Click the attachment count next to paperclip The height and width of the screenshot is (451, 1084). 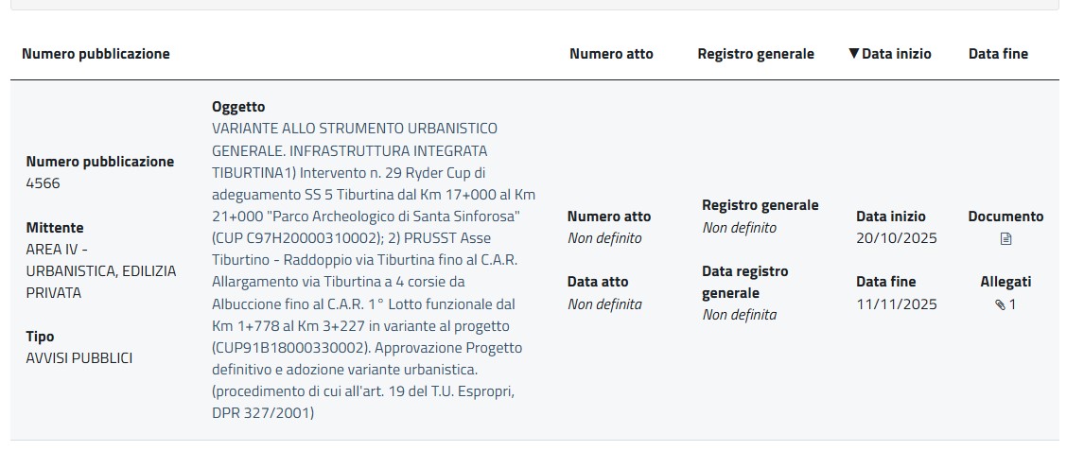[1012, 304]
